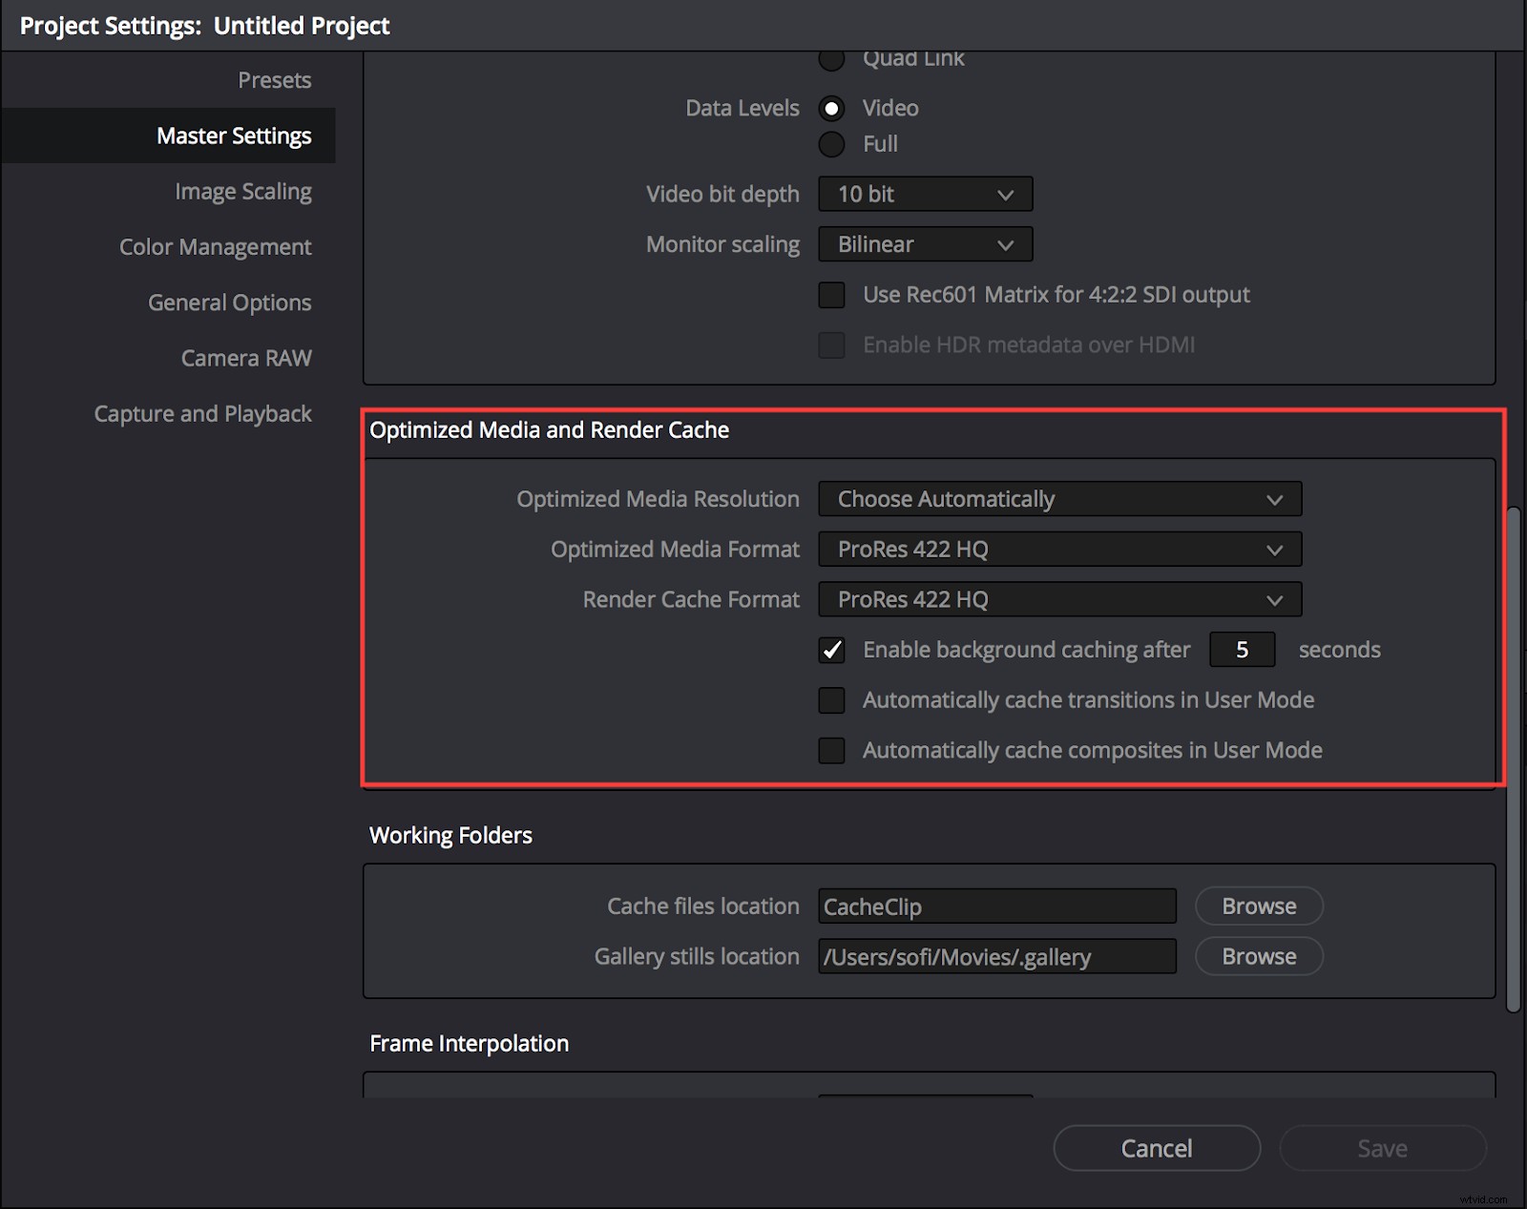The height and width of the screenshot is (1209, 1527).
Task: Enable automatically cache transitions in User Mode
Action: (x=831, y=699)
